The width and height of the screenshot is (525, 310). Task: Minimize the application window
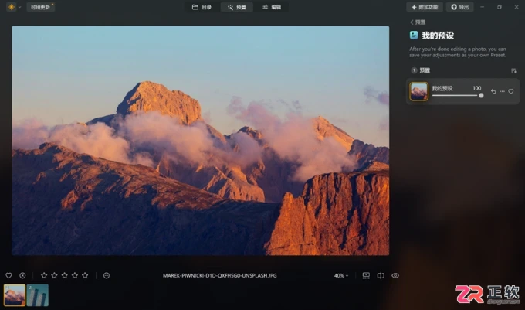pos(482,7)
